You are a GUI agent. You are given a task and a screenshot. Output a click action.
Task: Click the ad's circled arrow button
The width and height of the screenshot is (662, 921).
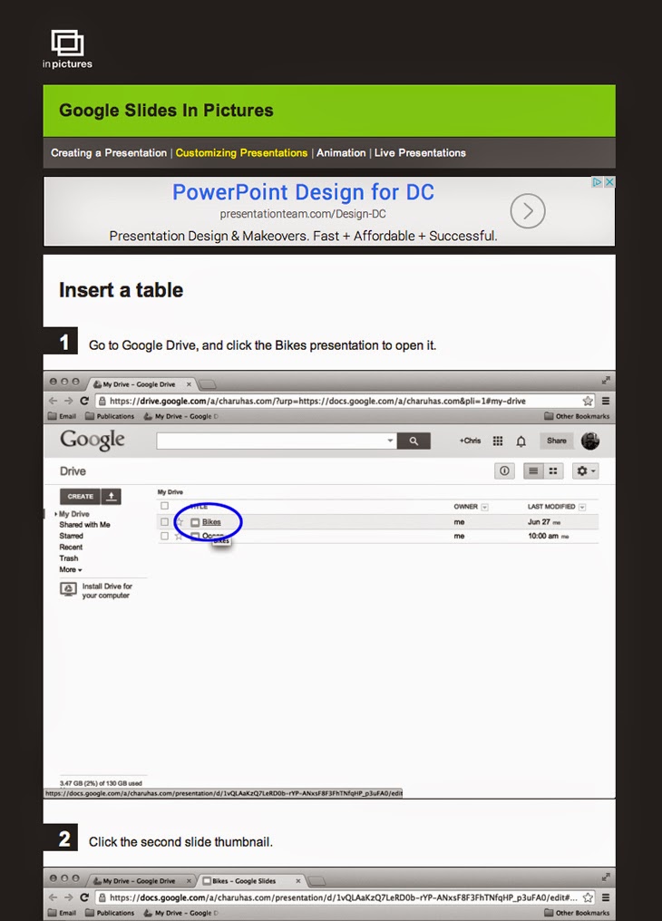(x=528, y=211)
